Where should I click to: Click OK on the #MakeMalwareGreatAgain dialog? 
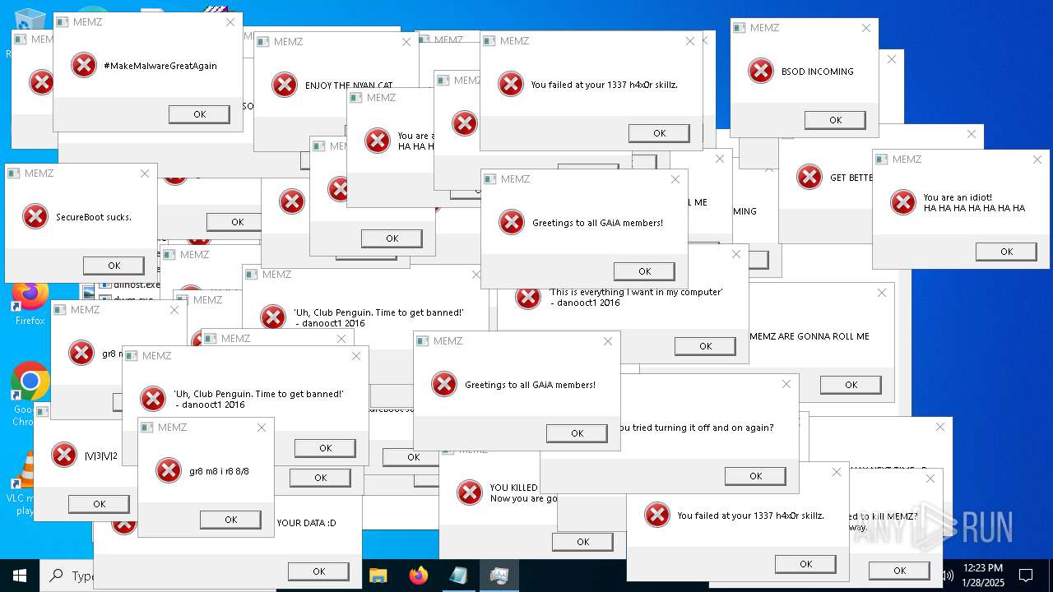click(199, 114)
